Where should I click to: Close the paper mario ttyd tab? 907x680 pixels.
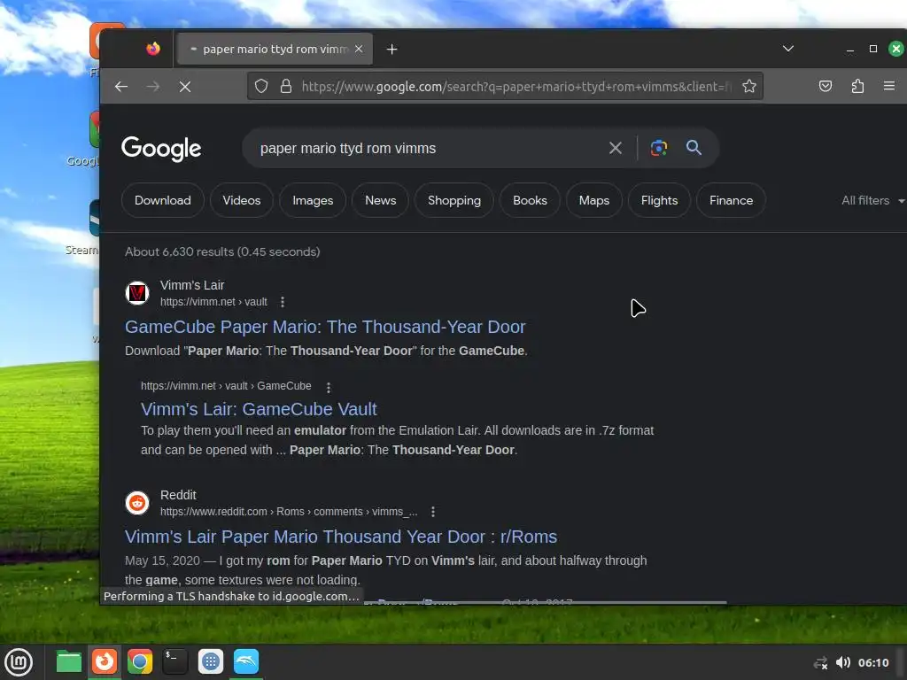pyautogui.click(x=359, y=50)
